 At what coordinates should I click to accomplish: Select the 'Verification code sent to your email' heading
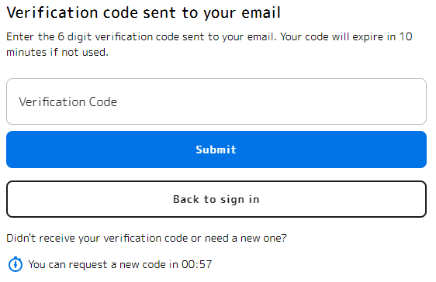[144, 13]
